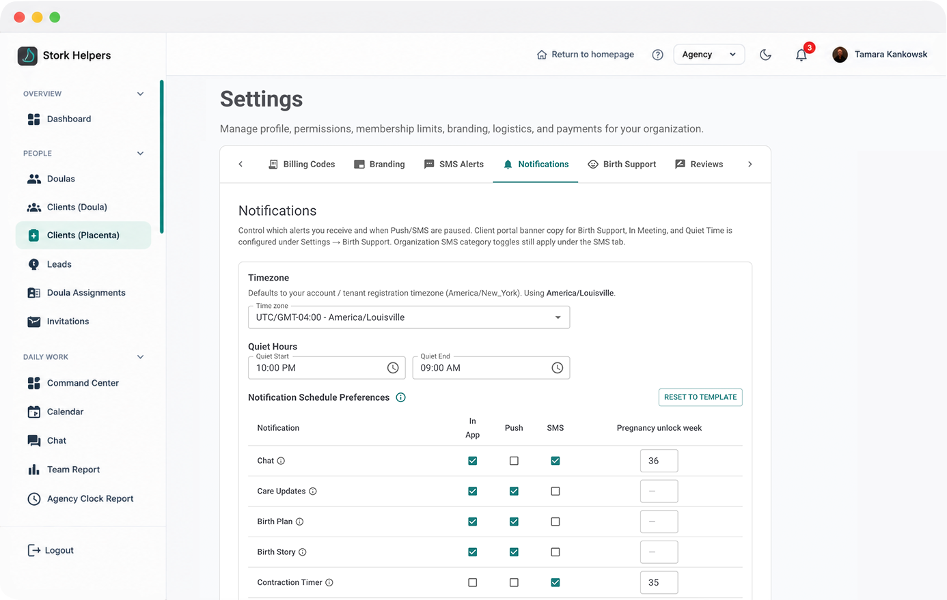947x600 pixels.
Task: Open Doula Assignments in sidebar
Action: 83,293
